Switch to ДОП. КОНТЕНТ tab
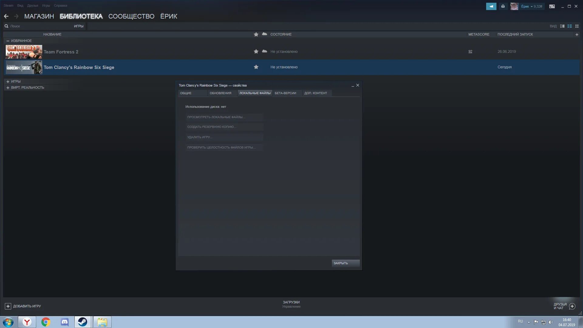The image size is (583, 328). [317, 93]
